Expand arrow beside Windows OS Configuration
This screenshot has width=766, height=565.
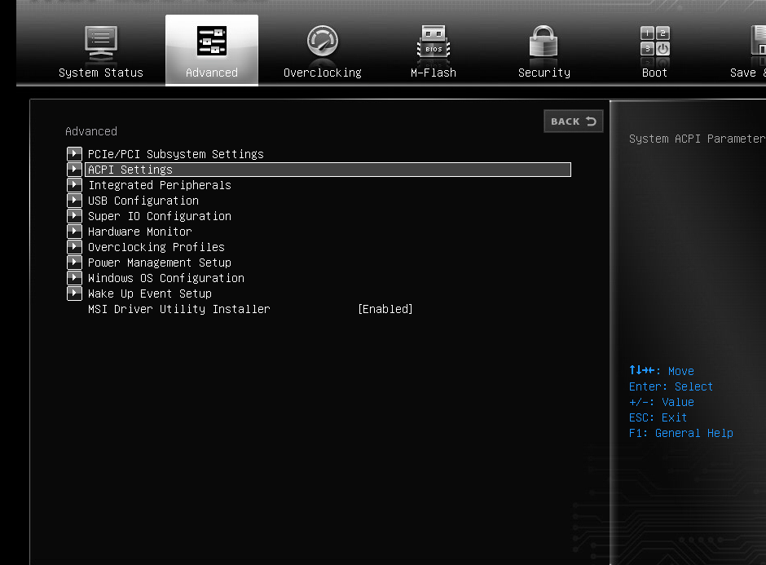point(74,278)
